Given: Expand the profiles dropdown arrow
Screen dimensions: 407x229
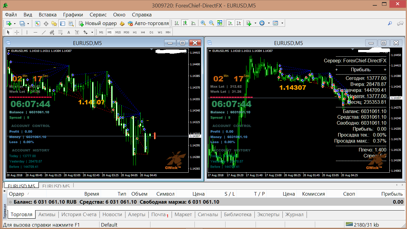Looking at the screenshot, I should click(28, 23).
